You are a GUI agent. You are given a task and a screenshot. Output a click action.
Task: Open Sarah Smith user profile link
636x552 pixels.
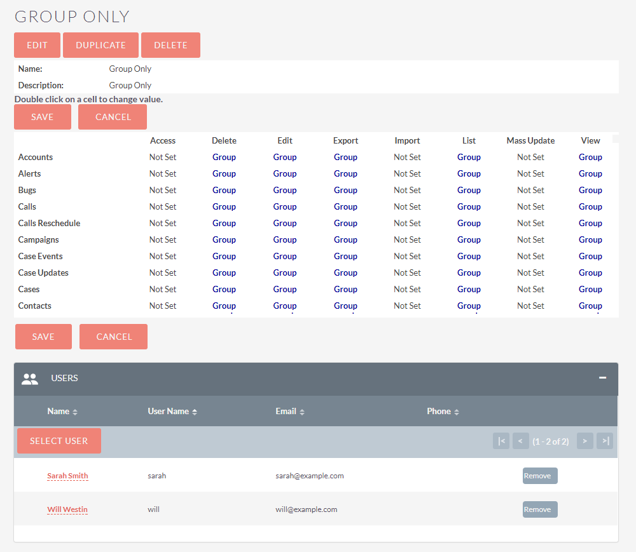67,476
